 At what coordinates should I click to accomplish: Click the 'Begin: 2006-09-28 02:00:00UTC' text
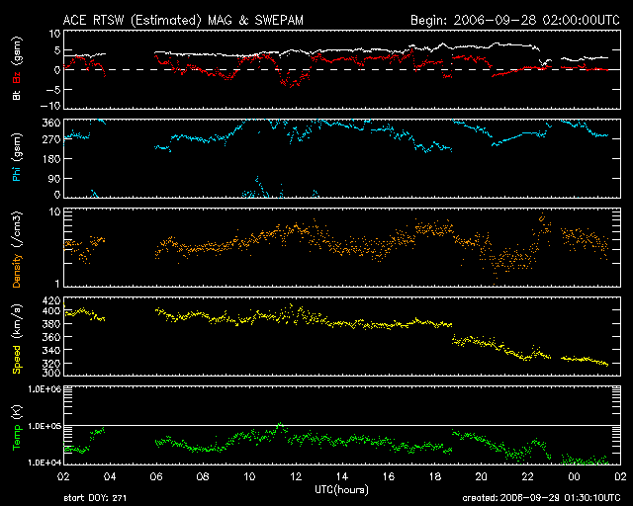[x=515, y=20]
